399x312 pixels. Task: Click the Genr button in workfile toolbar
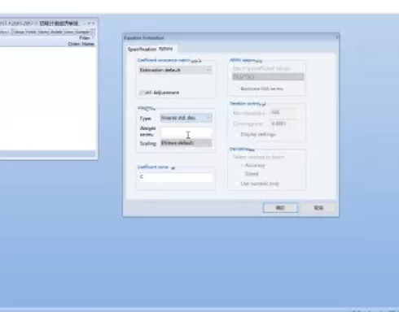point(69,32)
